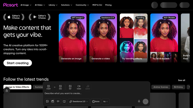Select the Image to Video Effects tab

point(17,87)
